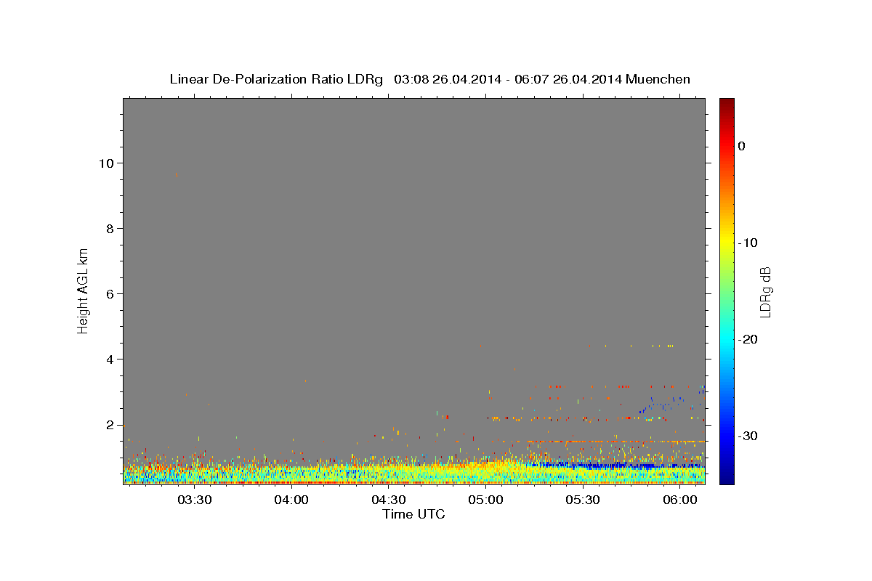The image size is (872, 581).
Task: Click the 'LDRg dB' colorbar label
Action: [x=764, y=291]
